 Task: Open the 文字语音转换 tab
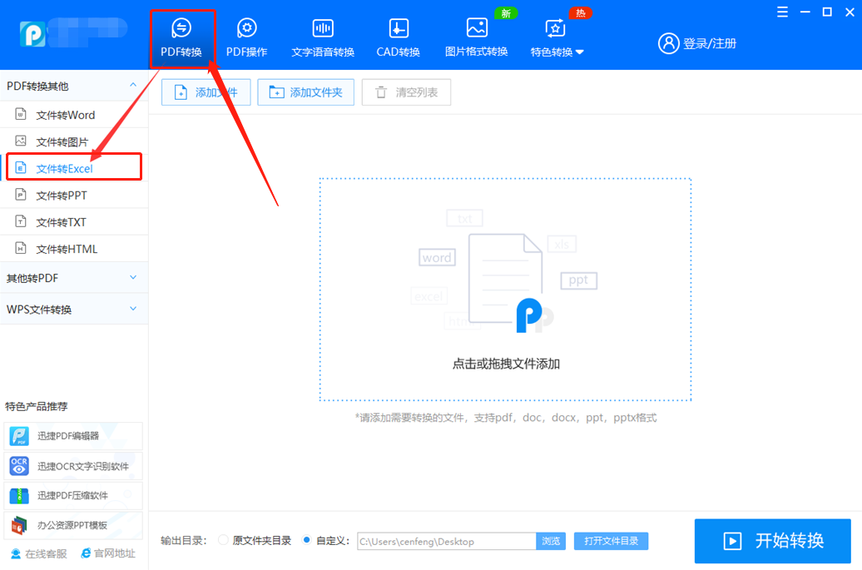tap(323, 38)
